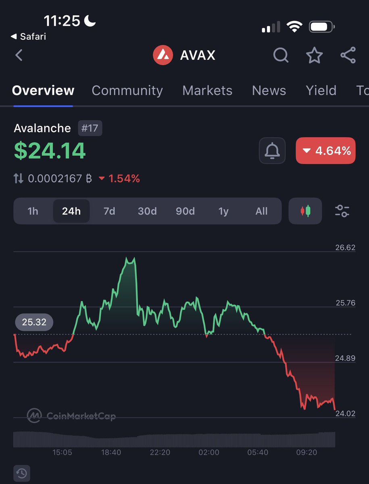Switch chart to candlestick view

[305, 211]
